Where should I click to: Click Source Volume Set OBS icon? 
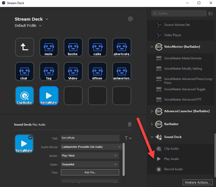[x=159, y=25]
